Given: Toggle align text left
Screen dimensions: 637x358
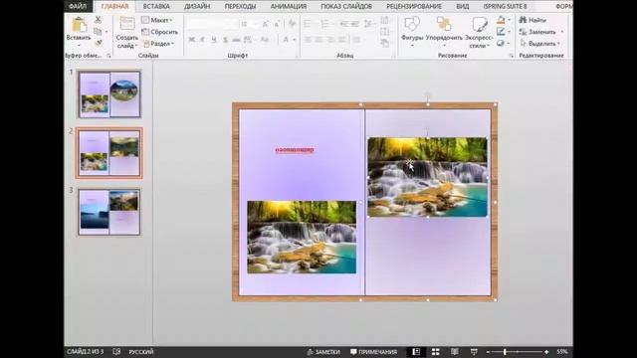Looking at the screenshot, I should click(x=308, y=40).
